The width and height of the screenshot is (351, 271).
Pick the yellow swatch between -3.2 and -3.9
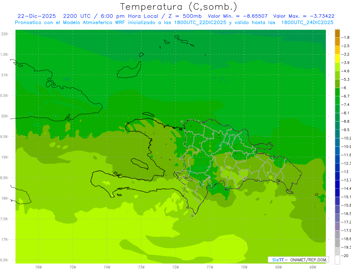(337, 58)
